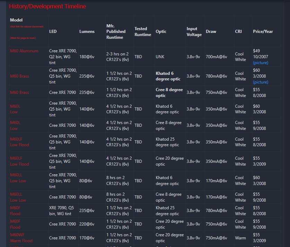The height and width of the screenshot is (247, 290).
Task: Open M60LF Low Flood link, 3/2009 row
Action: tap(20, 161)
